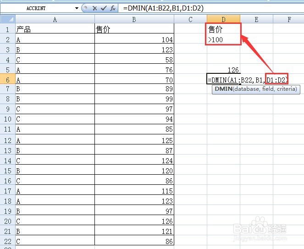Click the criteria argument in the tooltip

pyautogui.click(x=286, y=89)
